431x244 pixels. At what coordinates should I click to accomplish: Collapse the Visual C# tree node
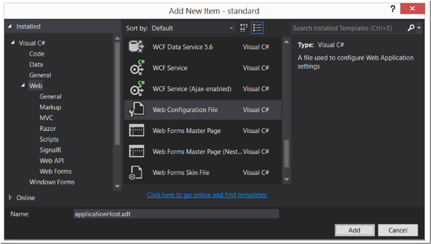(12, 43)
